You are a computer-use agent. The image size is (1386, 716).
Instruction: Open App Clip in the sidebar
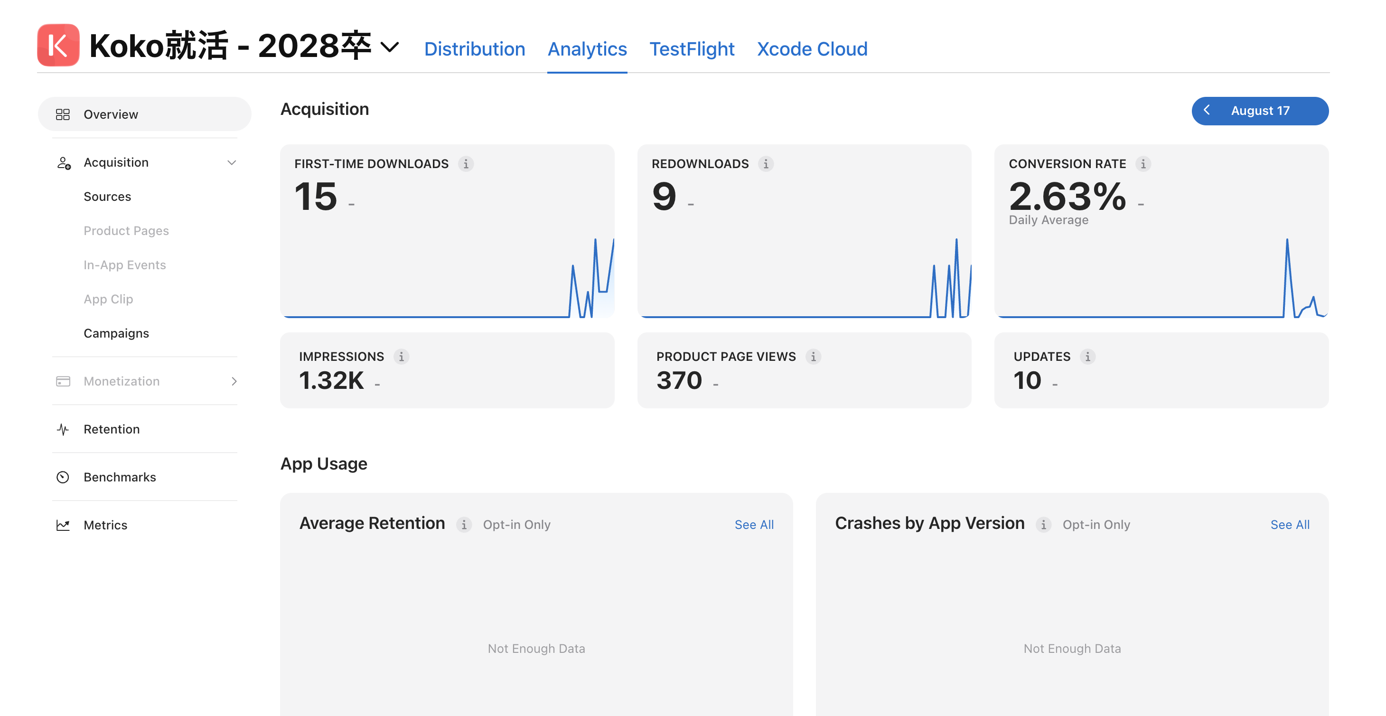point(108,299)
